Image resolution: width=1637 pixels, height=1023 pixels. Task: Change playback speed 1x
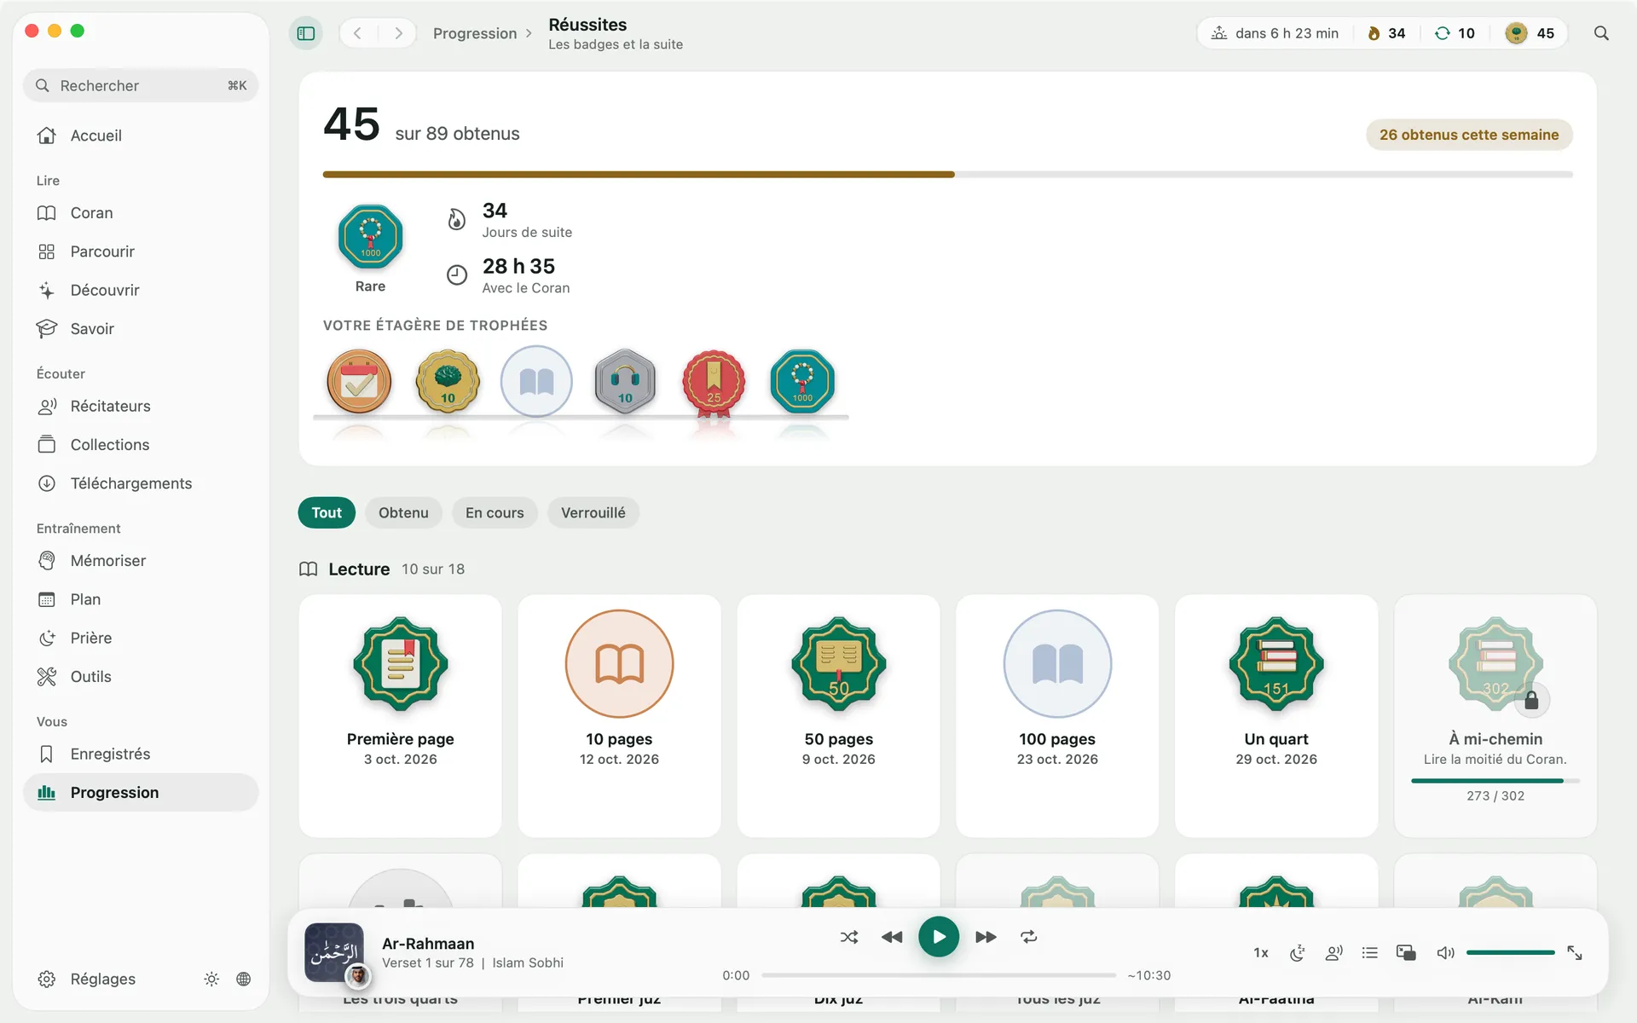coord(1261,953)
